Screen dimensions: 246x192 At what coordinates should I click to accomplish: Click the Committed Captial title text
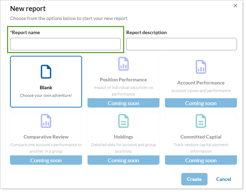point(201,137)
